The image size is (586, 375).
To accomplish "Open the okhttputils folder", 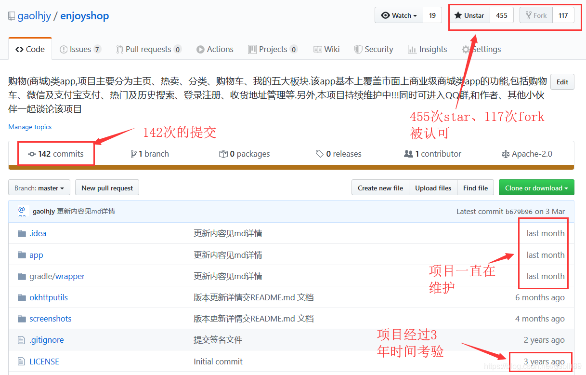I will coord(49,297).
